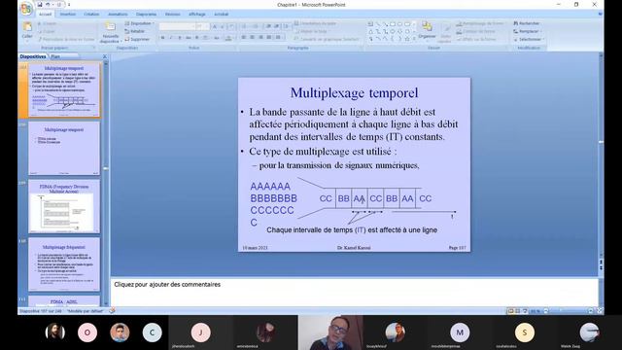The width and height of the screenshot is (622, 350).
Task: Open the Affichage ribbon tab
Action: [x=197, y=15]
